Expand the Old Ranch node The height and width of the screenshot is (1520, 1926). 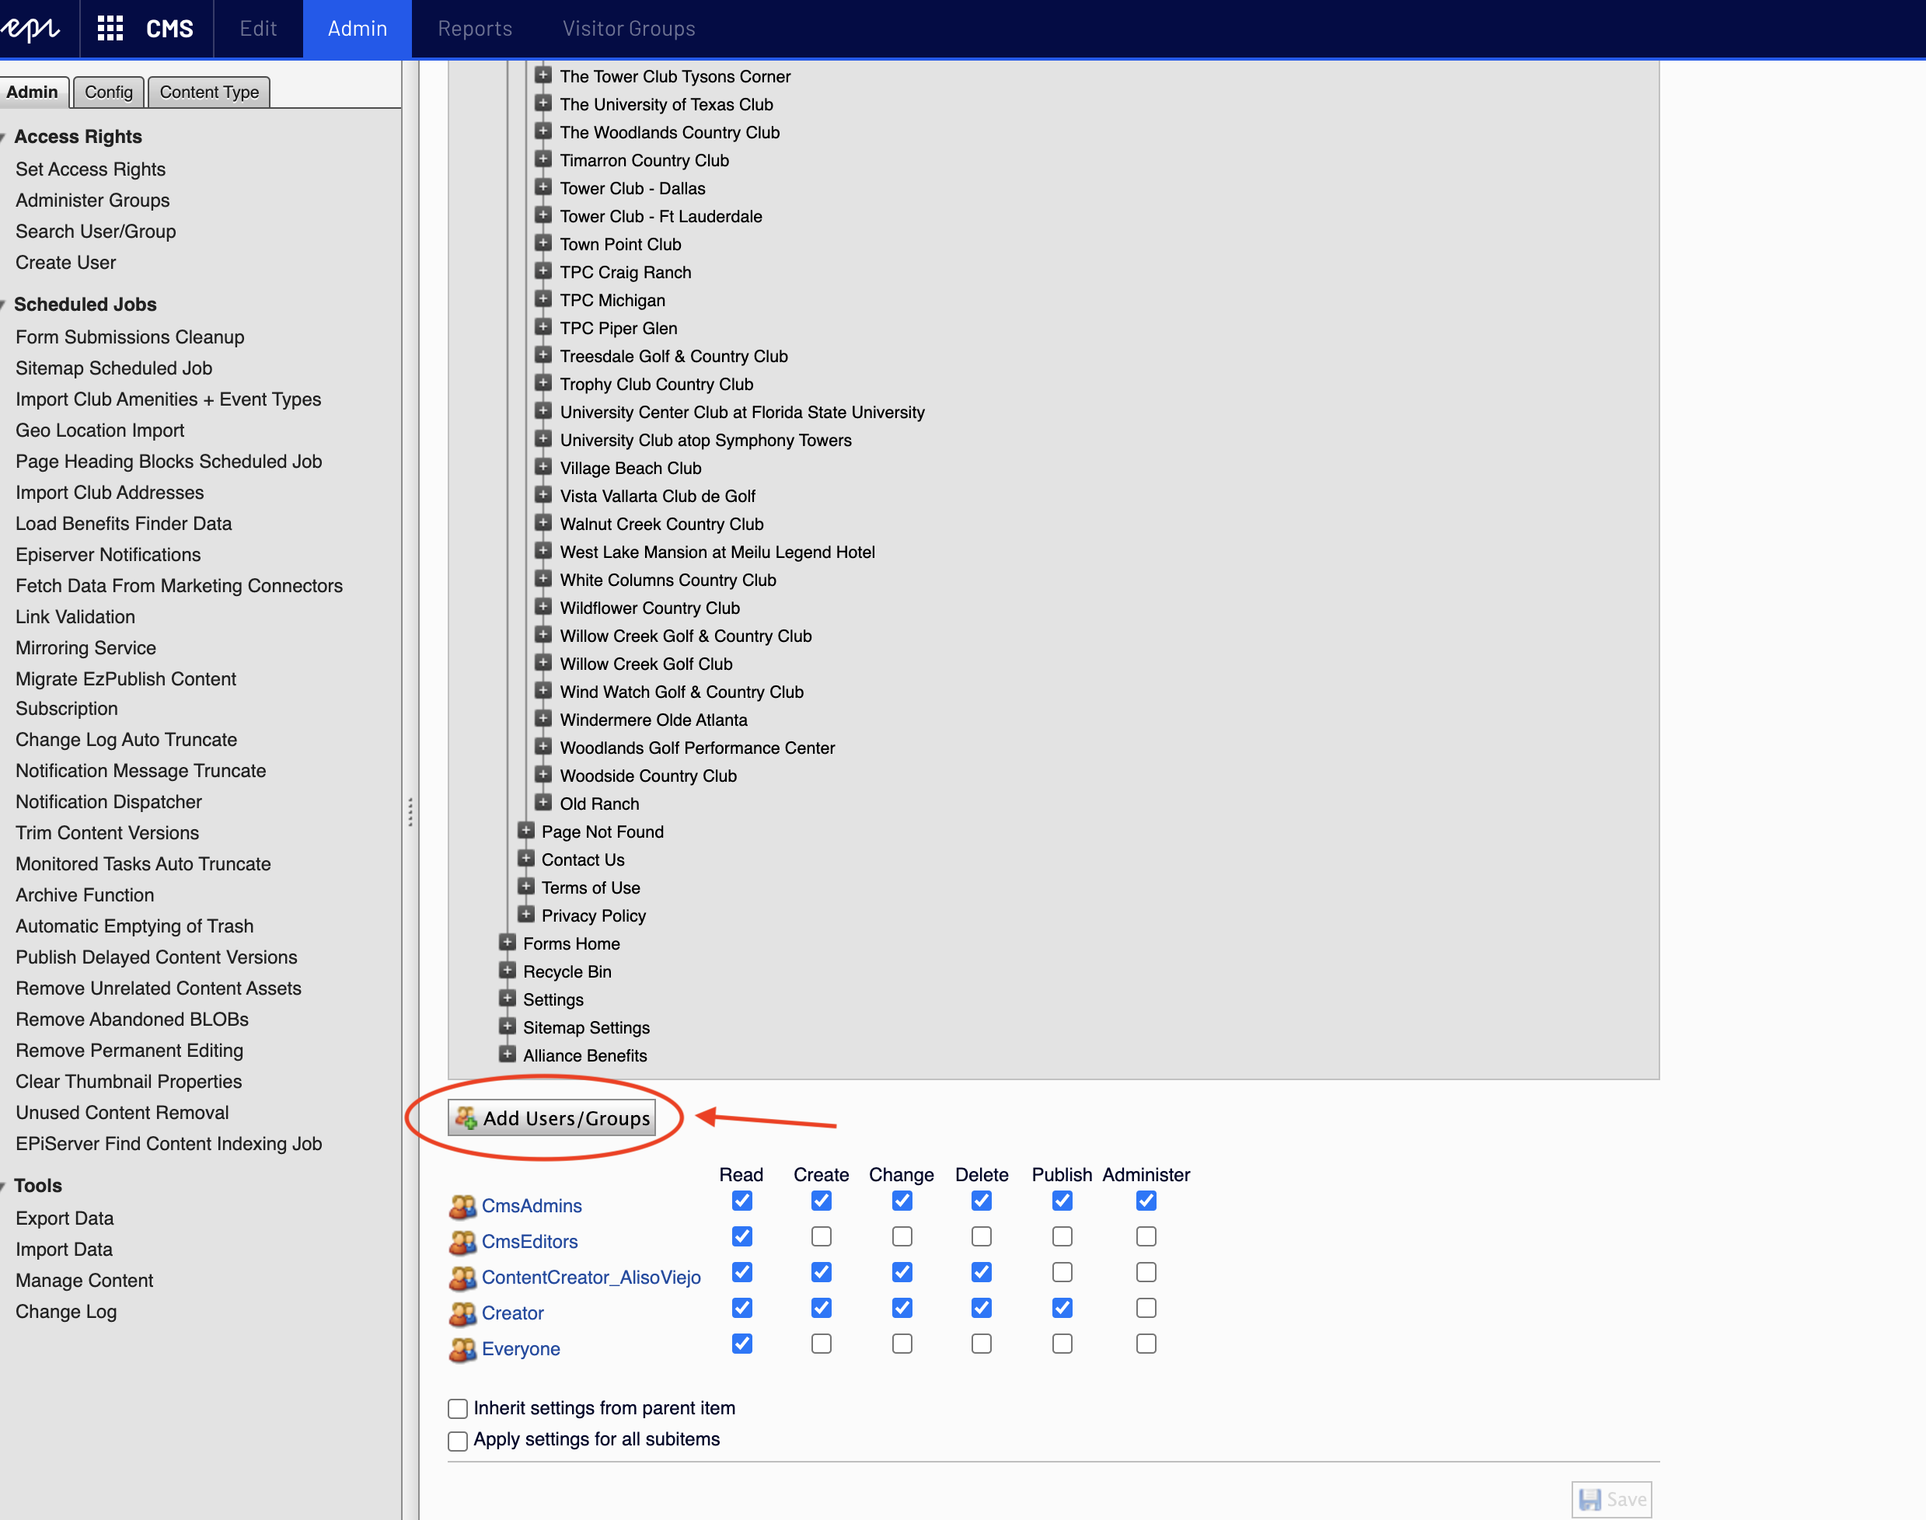543,803
